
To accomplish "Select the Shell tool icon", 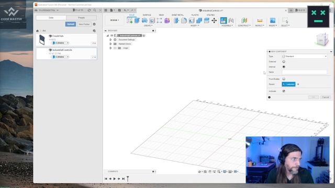I will [192, 20].
